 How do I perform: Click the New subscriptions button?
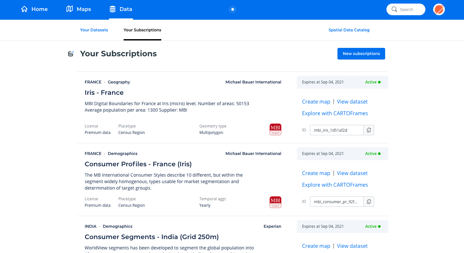[361, 54]
